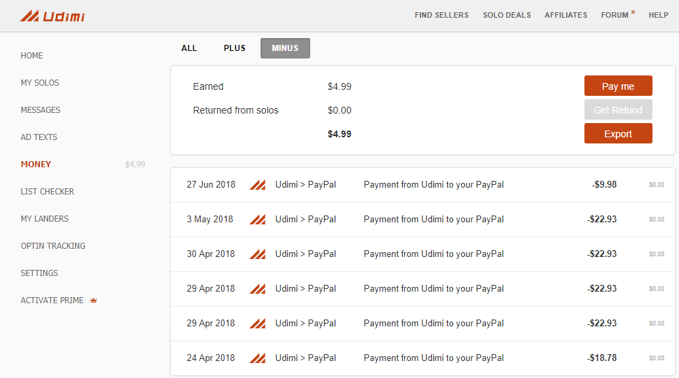Screen dimensions: 679x378
Task: Open Find Sellers in the top navigation
Action: point(442,15)
